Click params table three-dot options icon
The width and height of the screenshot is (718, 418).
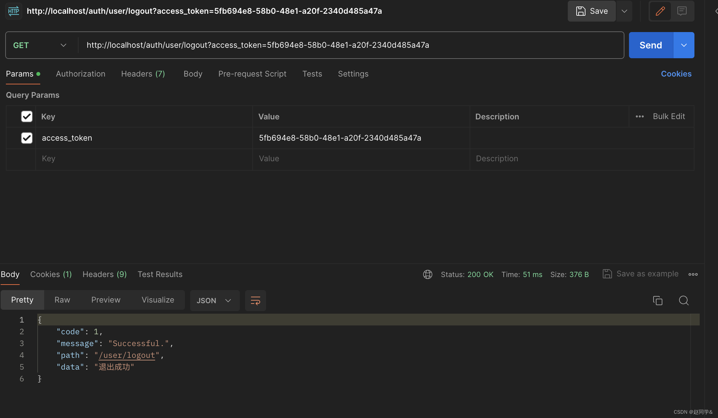[x=639, y=116]
